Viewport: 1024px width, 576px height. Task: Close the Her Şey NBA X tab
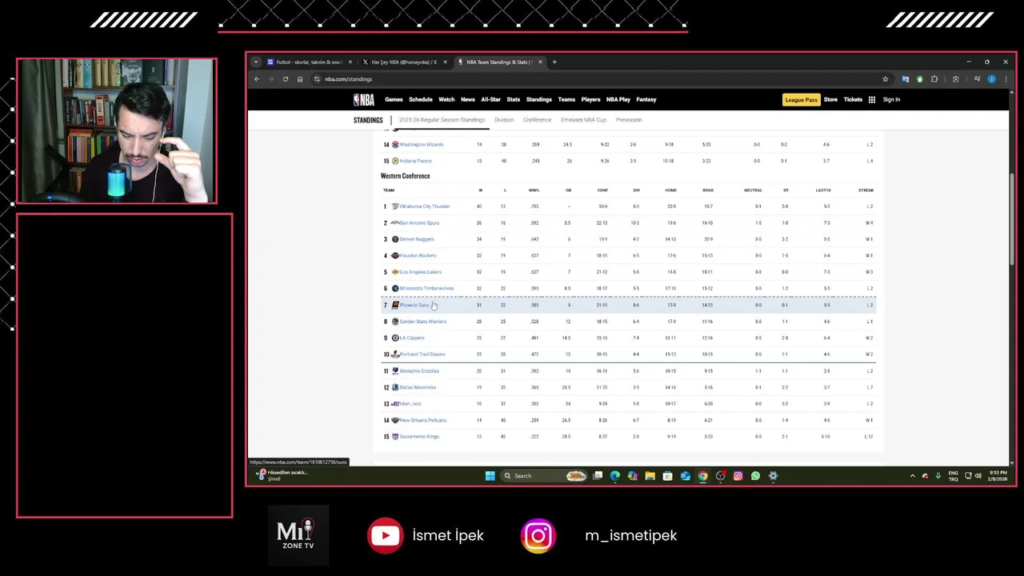click(x=445, y=62)
